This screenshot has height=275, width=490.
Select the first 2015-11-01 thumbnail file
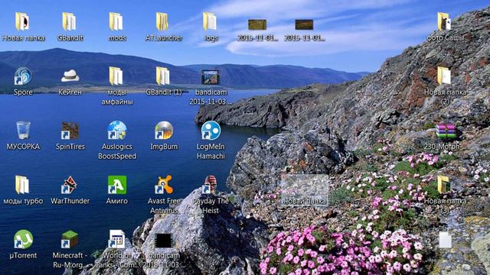pos(257,24)
